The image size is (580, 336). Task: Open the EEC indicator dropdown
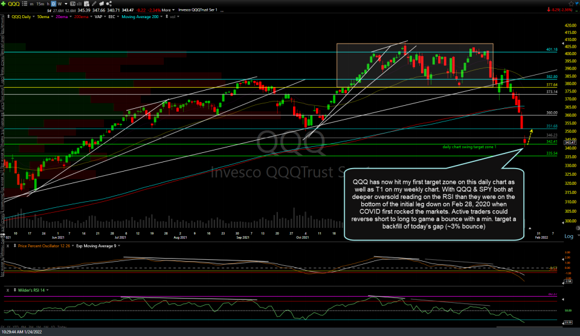118,17
